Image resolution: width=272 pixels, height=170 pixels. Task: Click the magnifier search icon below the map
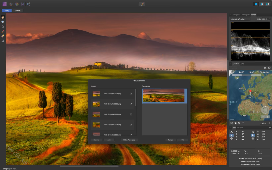pyautogui.click(x=239, y=123)
